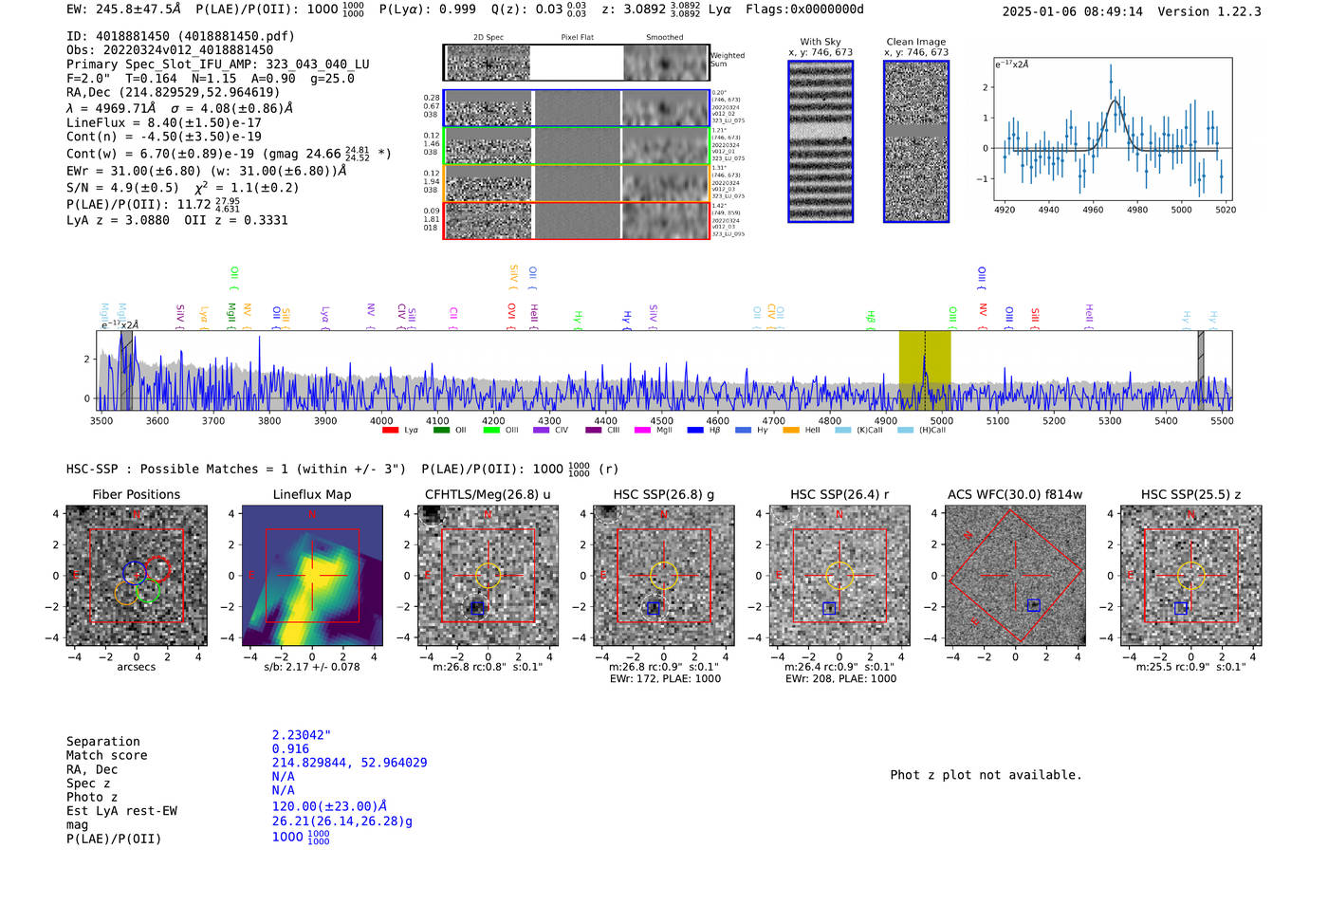This screenshot has height=904, width=1328.
Task: Select the CFHTLS/Meg(26.8) u cutout
Action: 488,576
